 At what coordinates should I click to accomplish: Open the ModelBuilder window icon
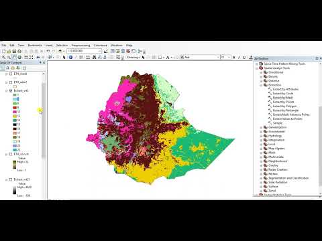pyautogui.click(x=140, y=51)
